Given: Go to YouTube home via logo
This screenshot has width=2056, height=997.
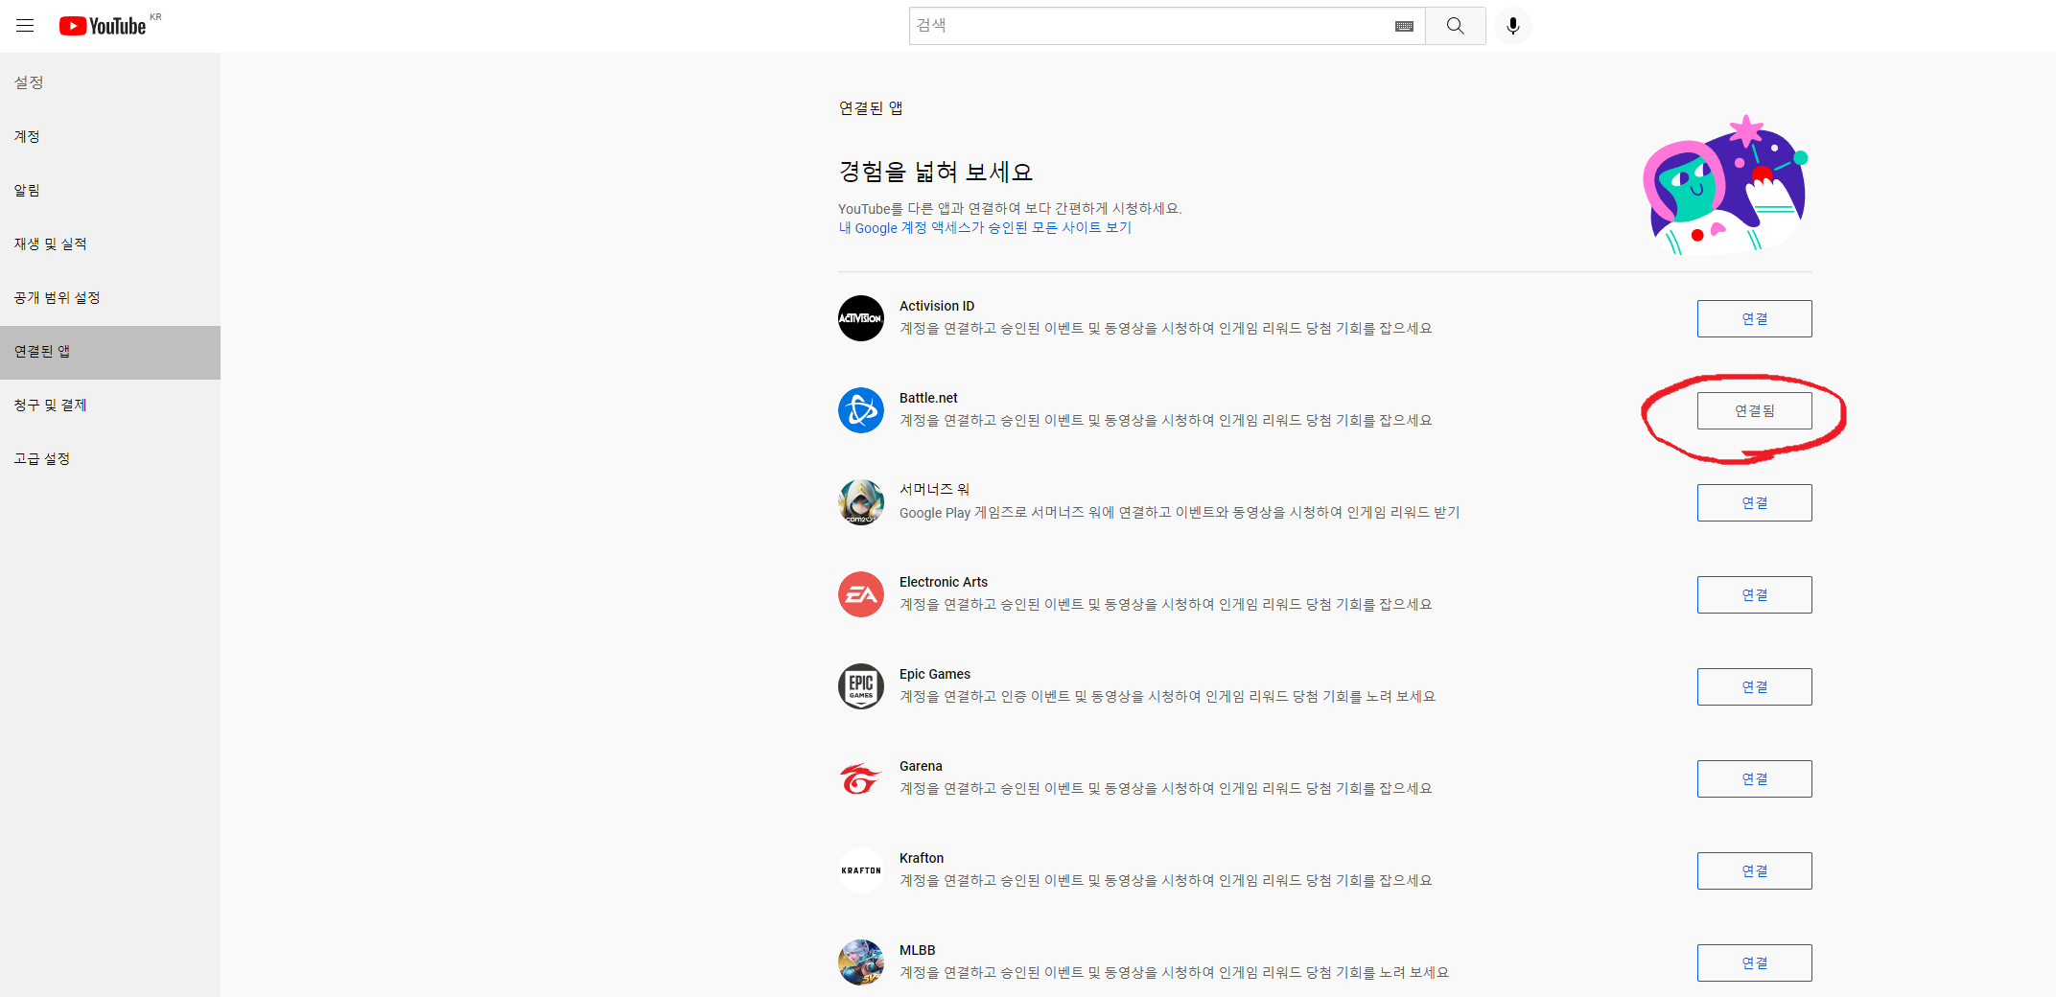Looking at the screenshot, I should click(103, 26).
